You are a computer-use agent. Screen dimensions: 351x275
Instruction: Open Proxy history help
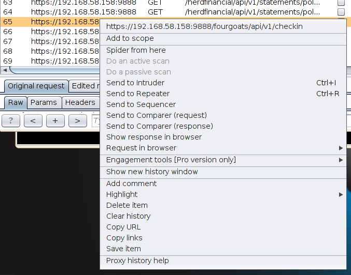(x=223, y=261)
